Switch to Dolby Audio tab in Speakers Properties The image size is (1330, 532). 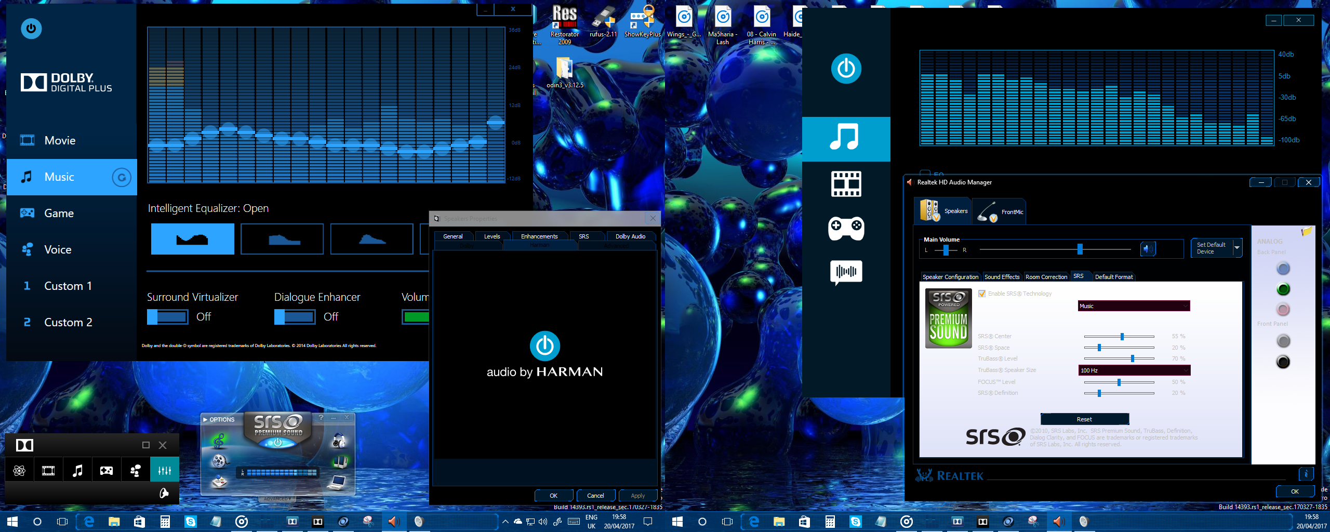click(630, 236)
